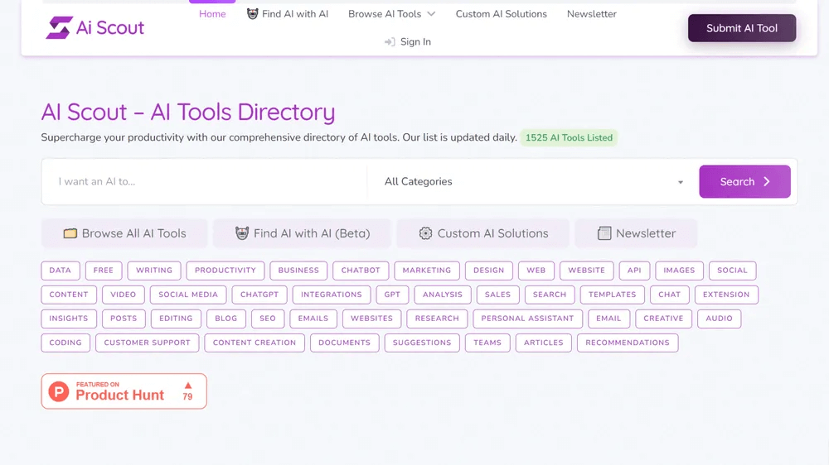The image size is (829, 465).
Task: Click the newspaper icon on Newsletter button
Action: 604,233
